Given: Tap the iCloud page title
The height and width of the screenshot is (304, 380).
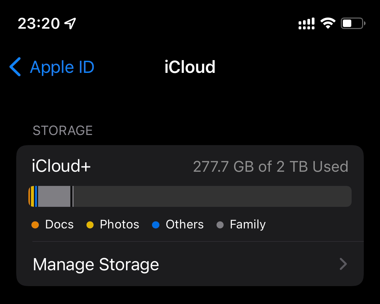Looking at the screenshot, I should 190,67.
